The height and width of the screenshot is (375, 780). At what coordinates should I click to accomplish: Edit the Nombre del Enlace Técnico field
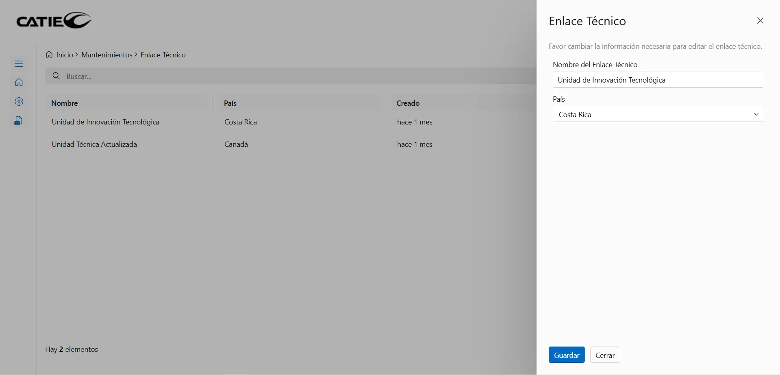tap(658, 80)
